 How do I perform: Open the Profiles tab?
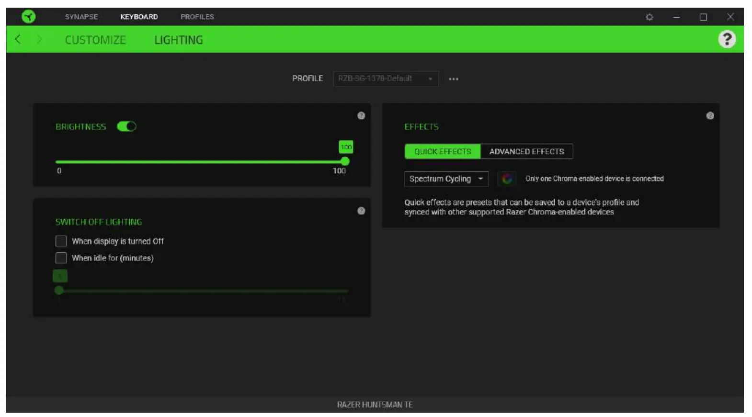(197, 17)
